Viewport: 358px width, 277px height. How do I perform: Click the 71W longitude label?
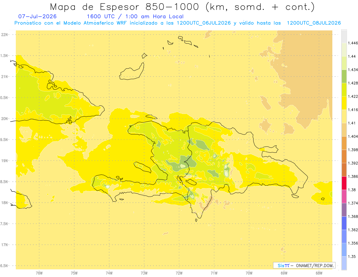pos(214,273)
